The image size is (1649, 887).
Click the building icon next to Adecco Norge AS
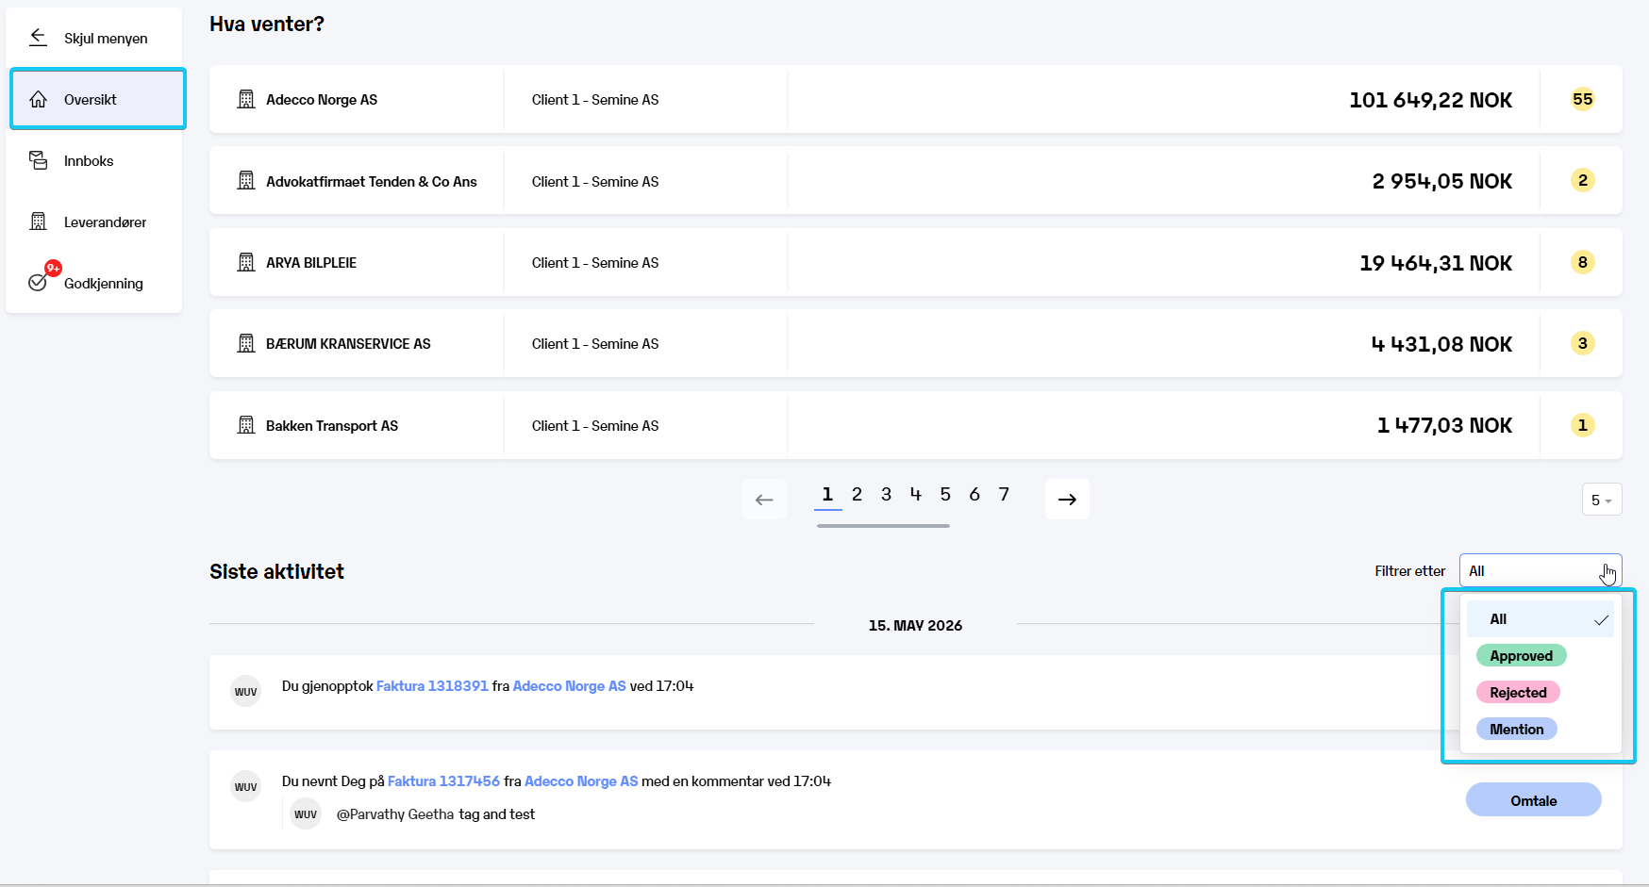click(246, 99)
